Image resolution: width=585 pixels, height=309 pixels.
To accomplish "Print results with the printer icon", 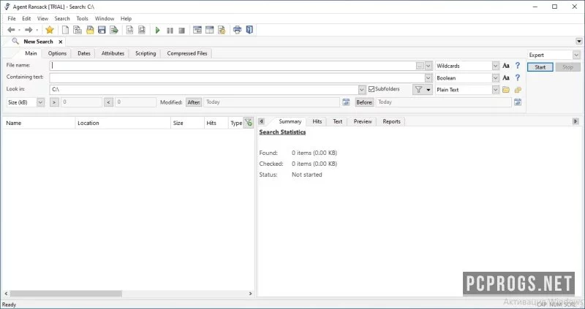I will [237, 30].
